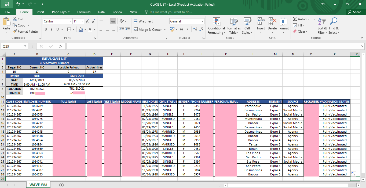Apply percent style number format
The image size is (366, 188).
tap(182, 29)
